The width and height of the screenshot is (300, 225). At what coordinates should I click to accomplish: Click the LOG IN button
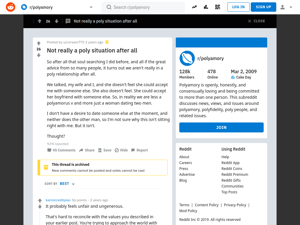[238, 7]
